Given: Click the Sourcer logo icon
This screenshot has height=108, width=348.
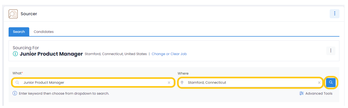Looking at the screenshot, I should point(13,14).
